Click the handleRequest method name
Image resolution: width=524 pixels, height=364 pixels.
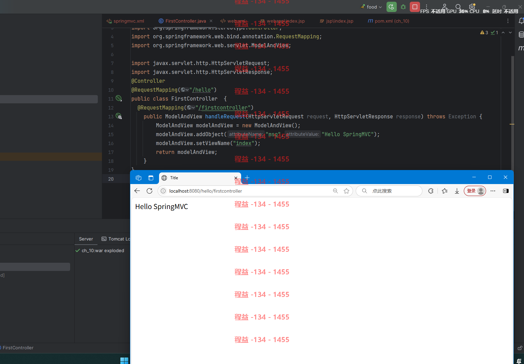(x=225, y=116)
